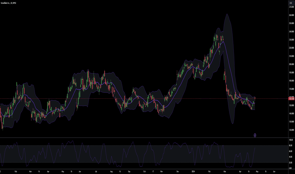Click the Snowflake Inc., 1D, NYSE title

click(9, 3)
